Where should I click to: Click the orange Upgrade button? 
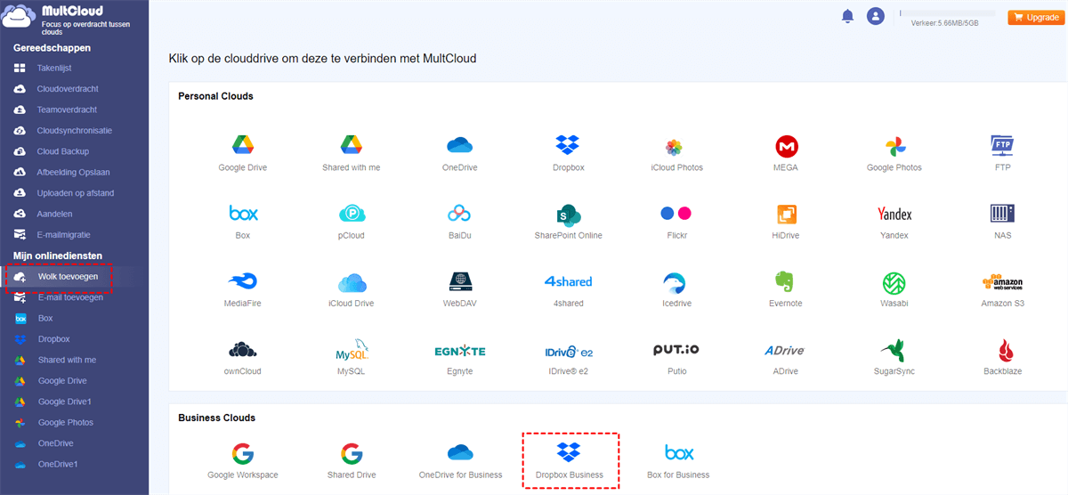pos(1036,17)
